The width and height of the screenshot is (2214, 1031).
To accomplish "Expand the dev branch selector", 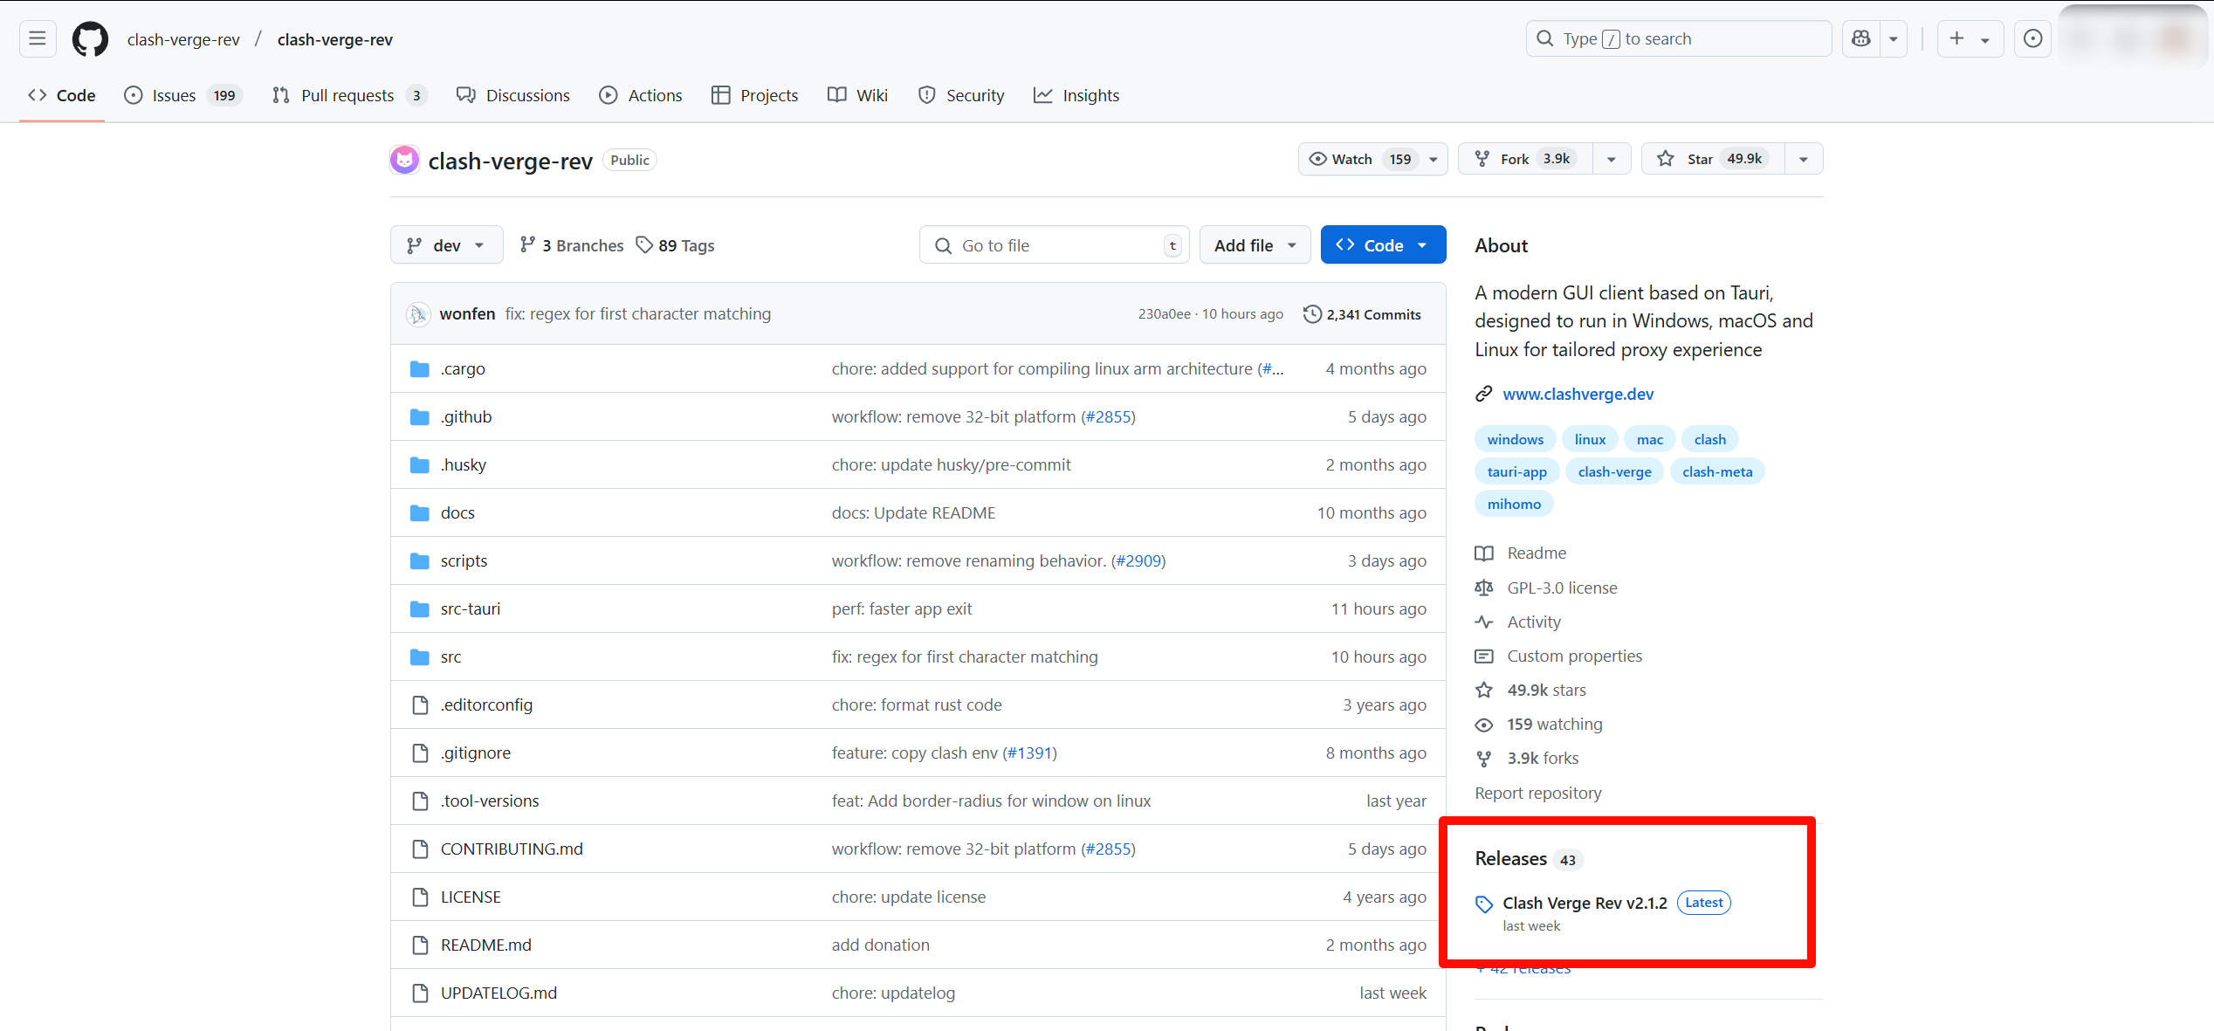I will tap(446, 245).
